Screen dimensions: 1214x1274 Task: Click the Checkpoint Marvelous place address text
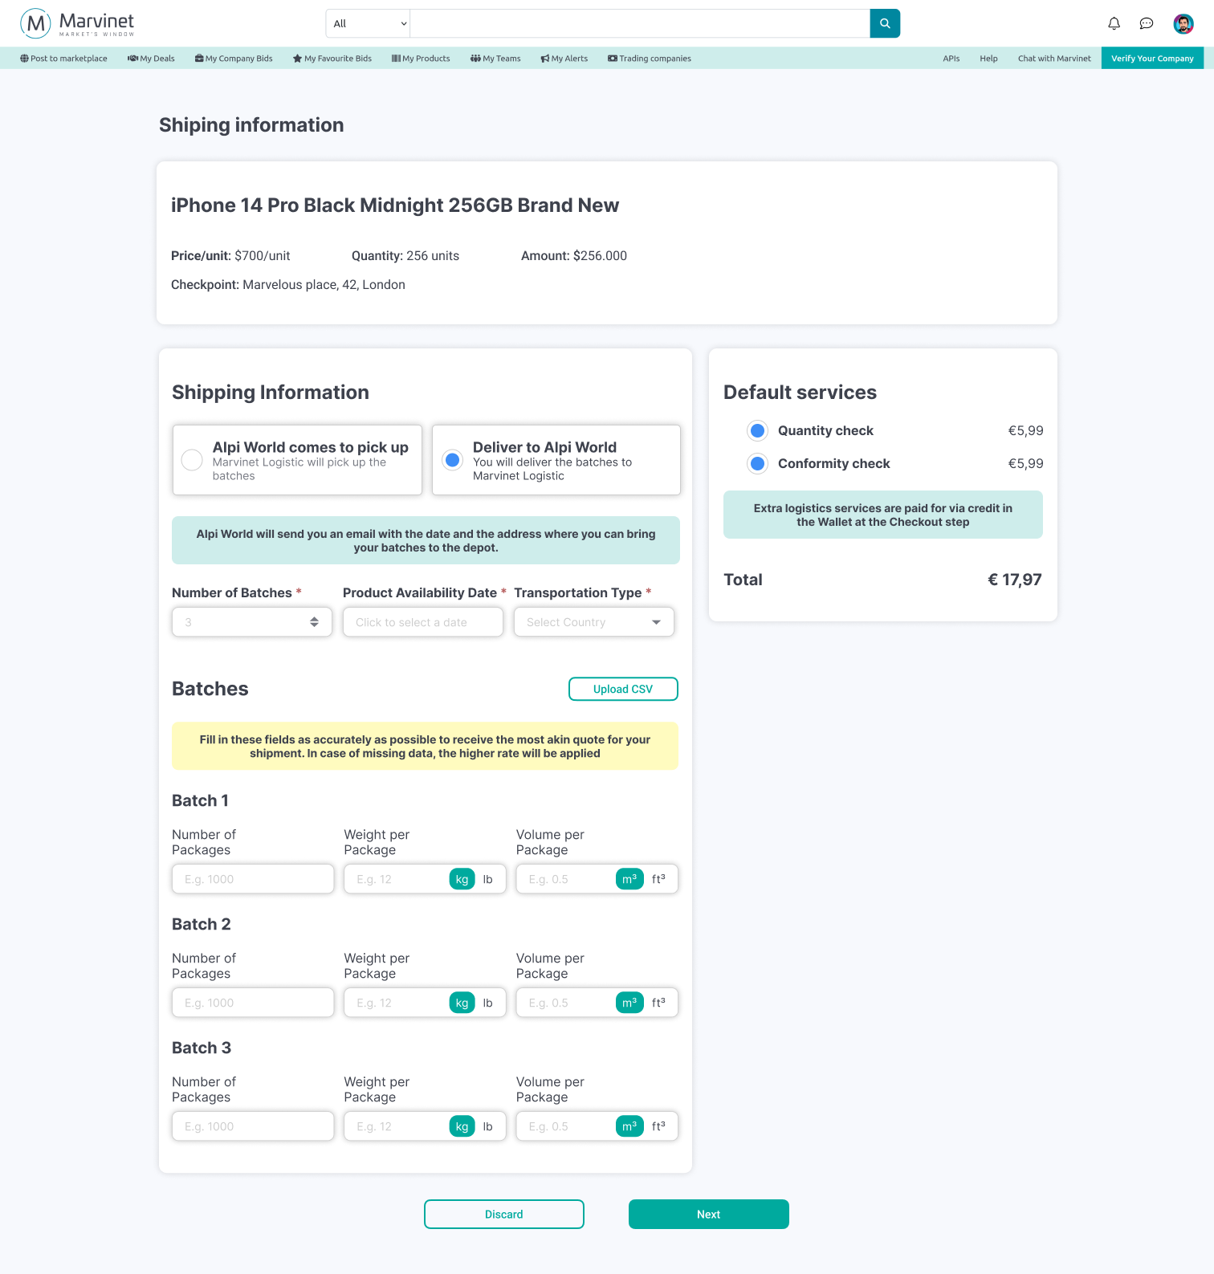(288, 285)
